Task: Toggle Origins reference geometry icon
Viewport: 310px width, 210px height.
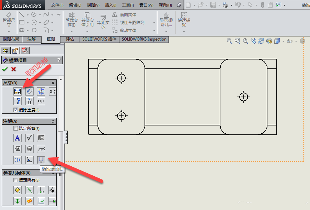Action: [x=41, y=190]
